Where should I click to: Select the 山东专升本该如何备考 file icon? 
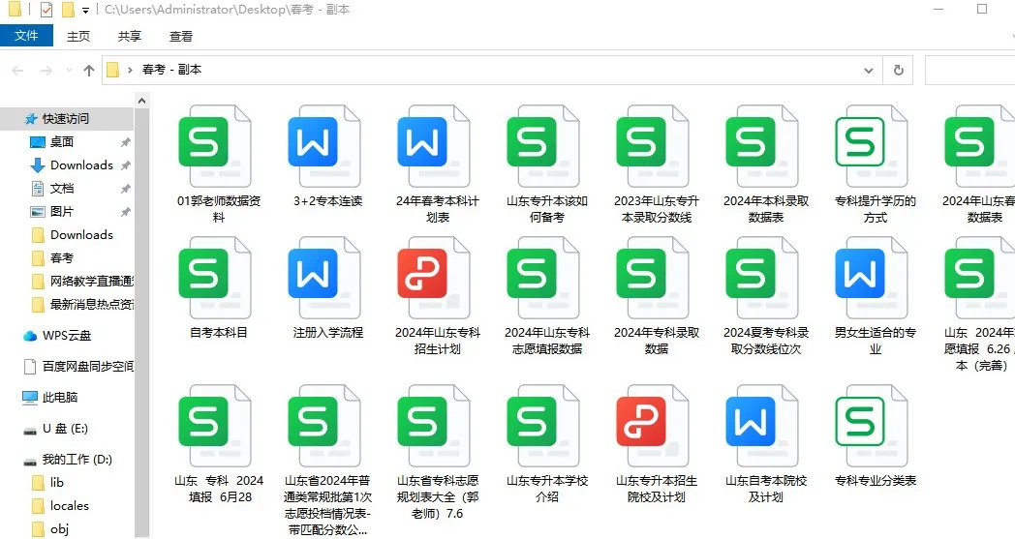pos(543,146)
